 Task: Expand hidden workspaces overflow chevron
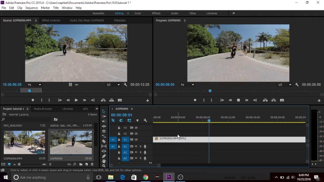(x=234, y=13)
